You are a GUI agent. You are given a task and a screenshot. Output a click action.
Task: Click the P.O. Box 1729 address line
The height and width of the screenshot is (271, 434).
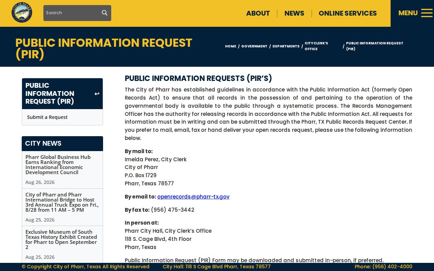(x=141, y=175)
